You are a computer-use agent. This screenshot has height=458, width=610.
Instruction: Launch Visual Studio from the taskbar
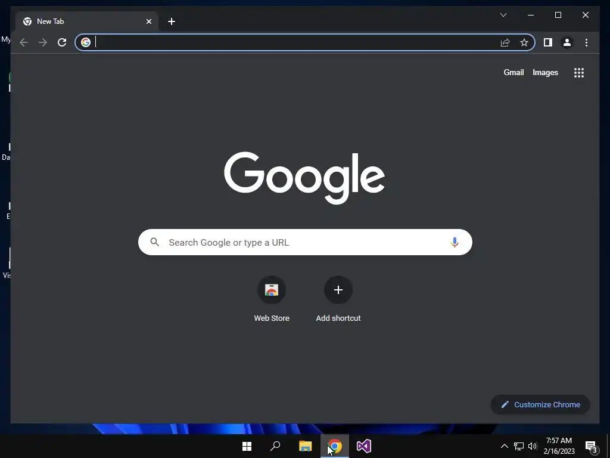[x=364, y=446]
